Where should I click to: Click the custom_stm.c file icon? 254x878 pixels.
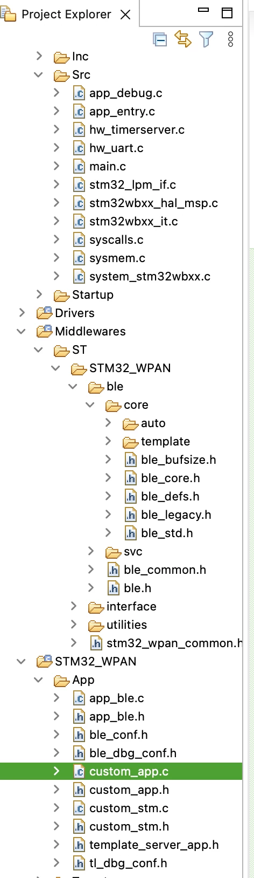tap(79, 808)
